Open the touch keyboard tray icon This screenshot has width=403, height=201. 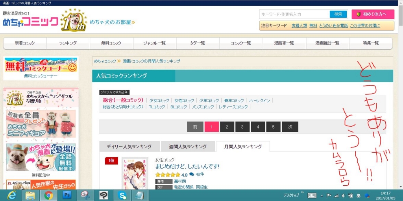pyautogui.click(x=312, y=195)
